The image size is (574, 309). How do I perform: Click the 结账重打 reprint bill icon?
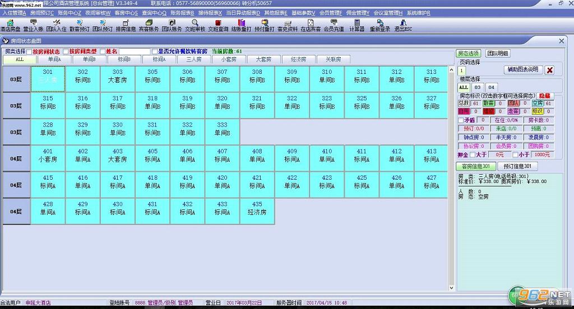(x=241, y=26)
